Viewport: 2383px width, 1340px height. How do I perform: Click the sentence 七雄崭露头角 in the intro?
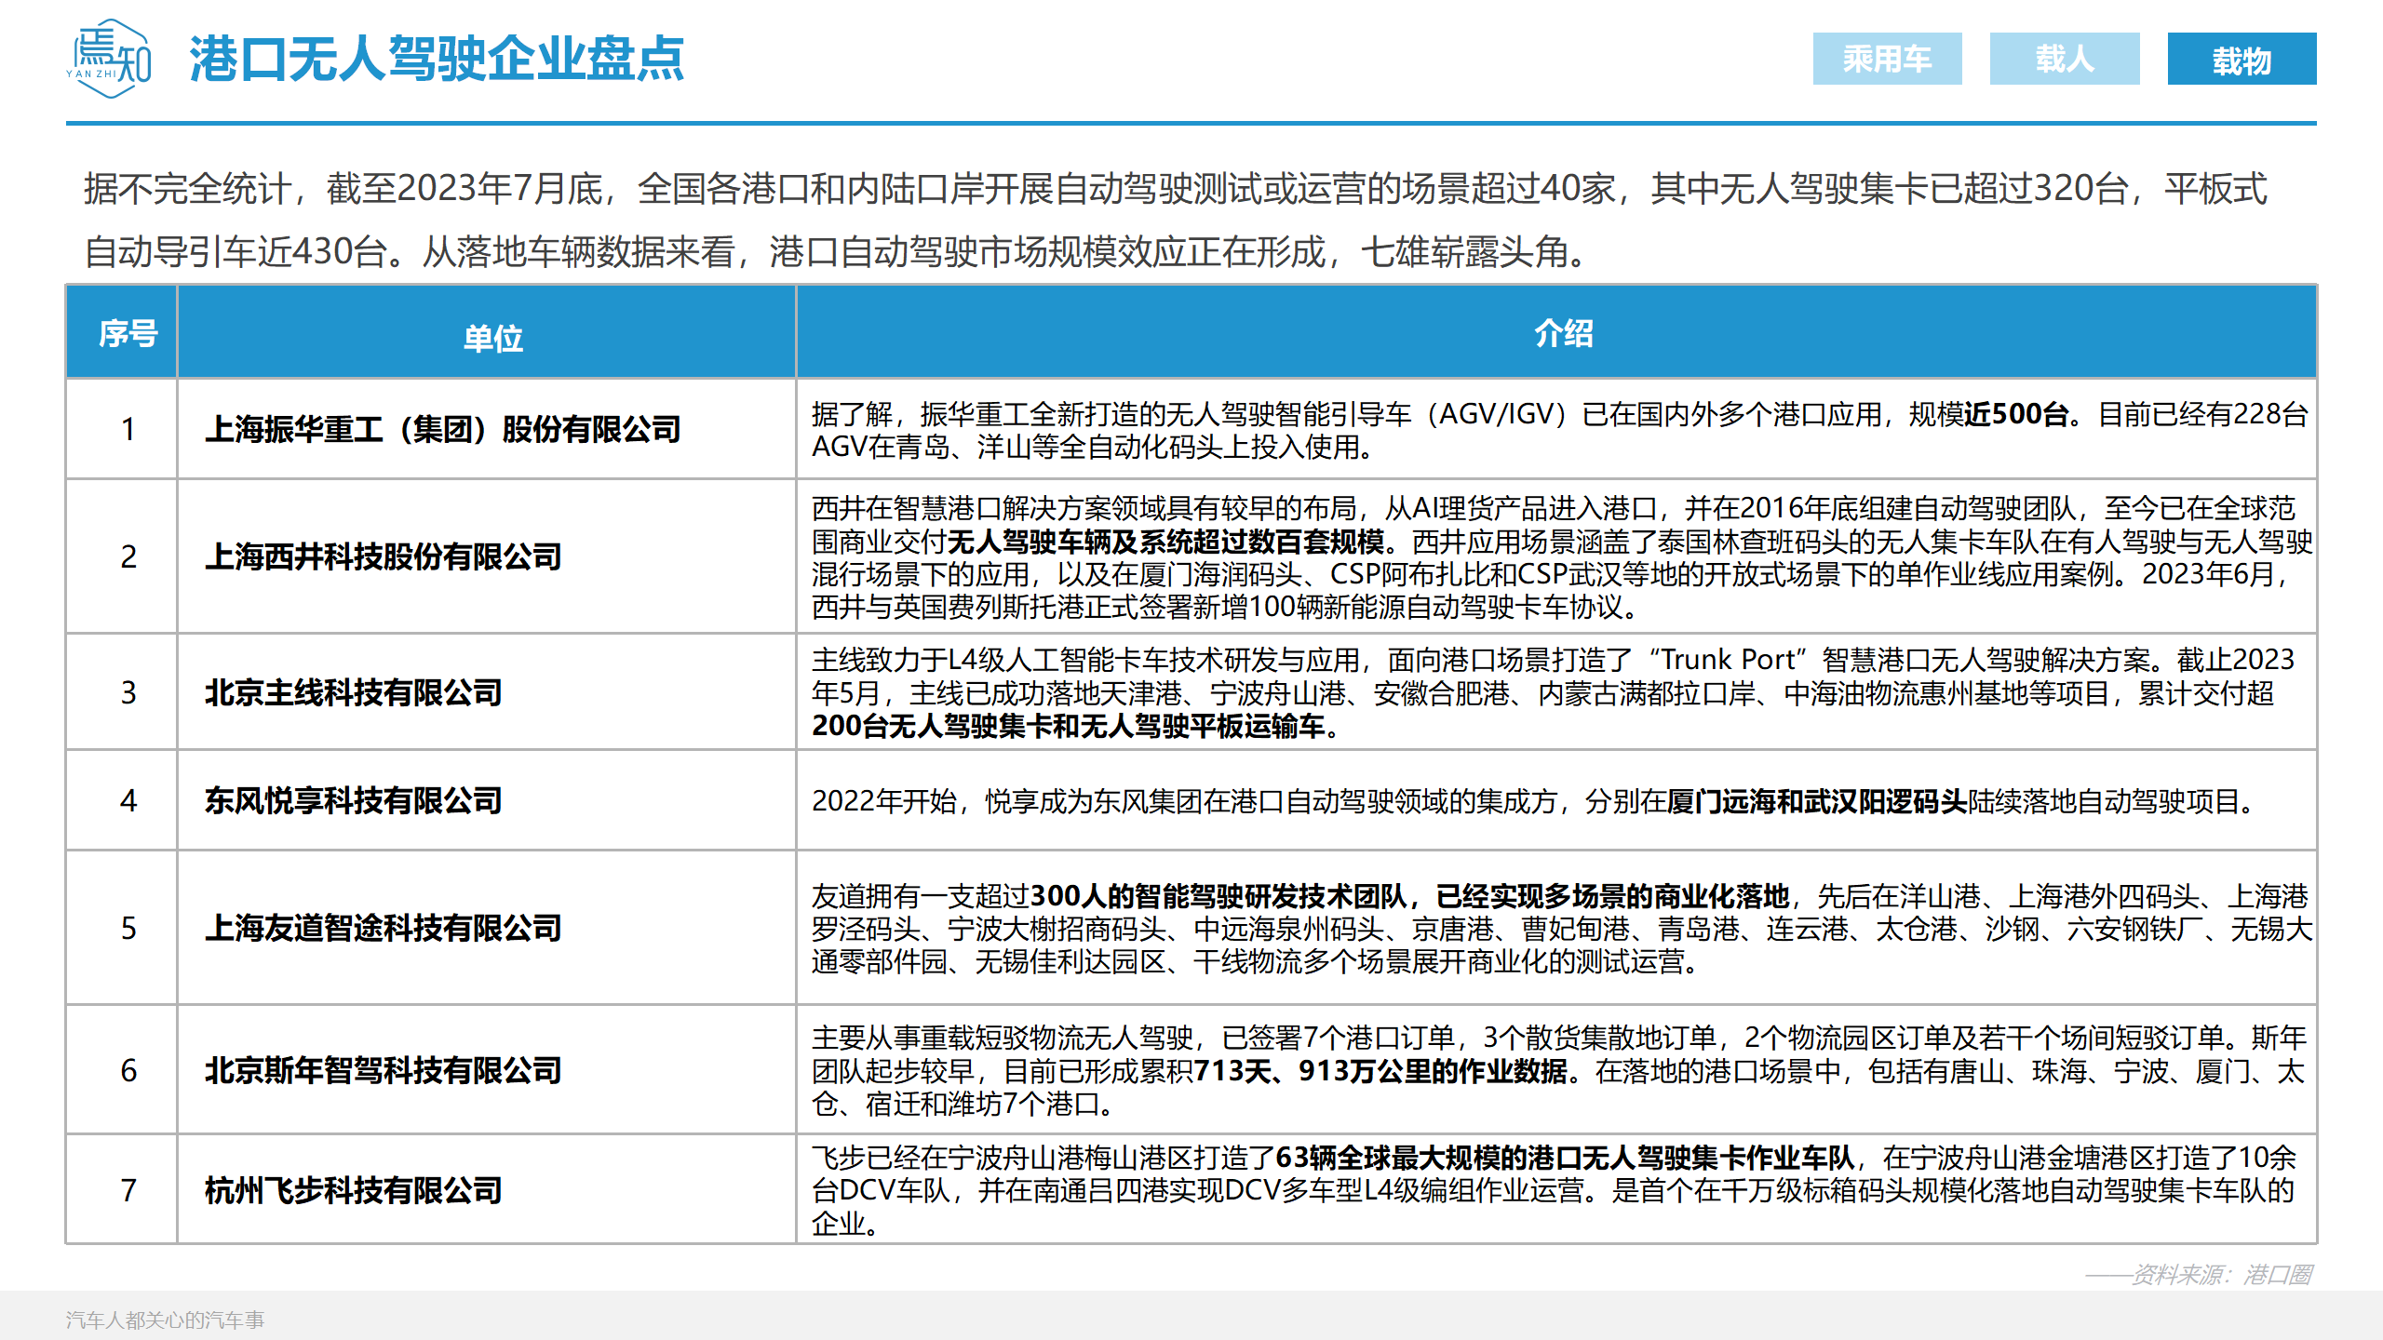(x=1464, y=252)
